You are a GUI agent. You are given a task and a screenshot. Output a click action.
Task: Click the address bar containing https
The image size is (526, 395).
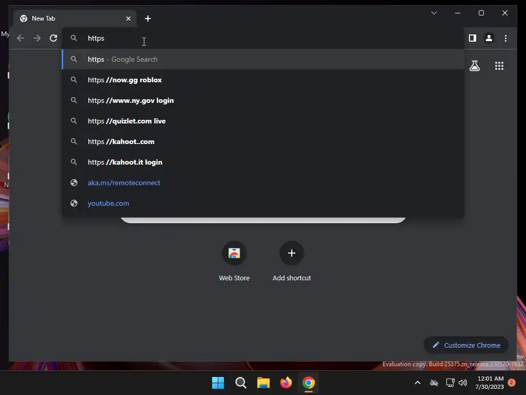262,38
